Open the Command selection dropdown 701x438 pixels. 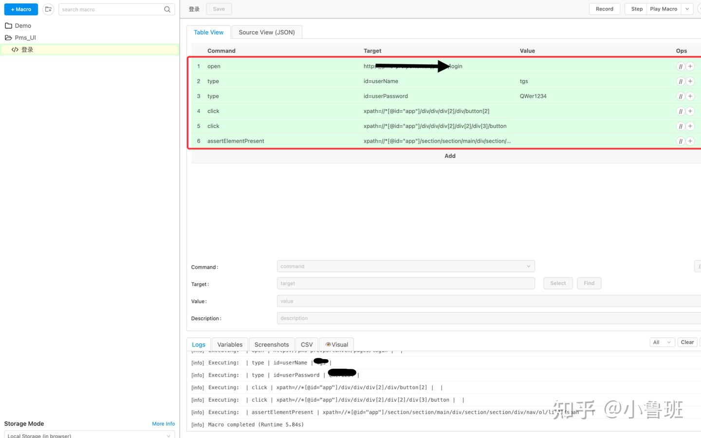[x=528, y=266]
